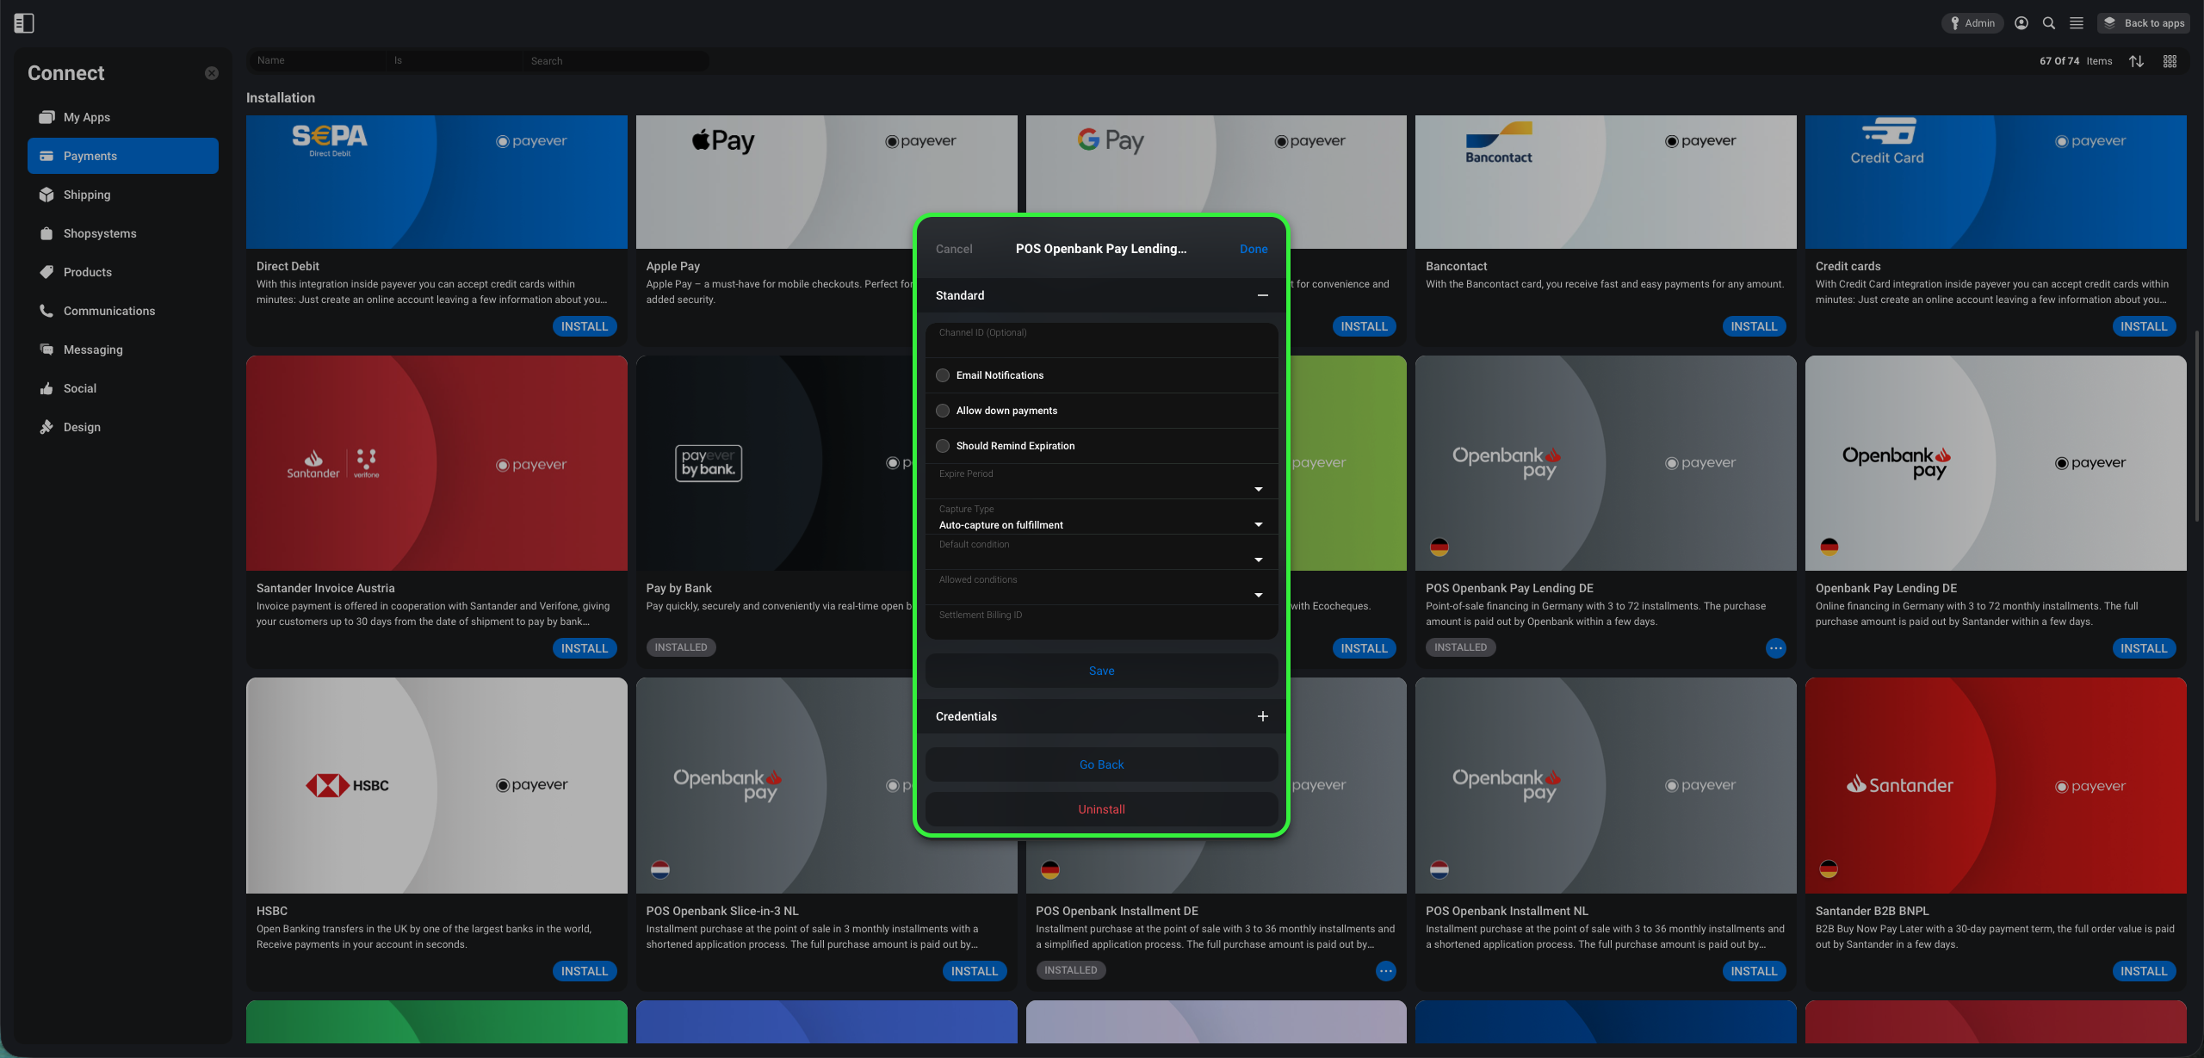The width and height of the screenshot is (2204, 1058).
Task: Install Santander B2B BNPL
Action: click(2144, 971)
